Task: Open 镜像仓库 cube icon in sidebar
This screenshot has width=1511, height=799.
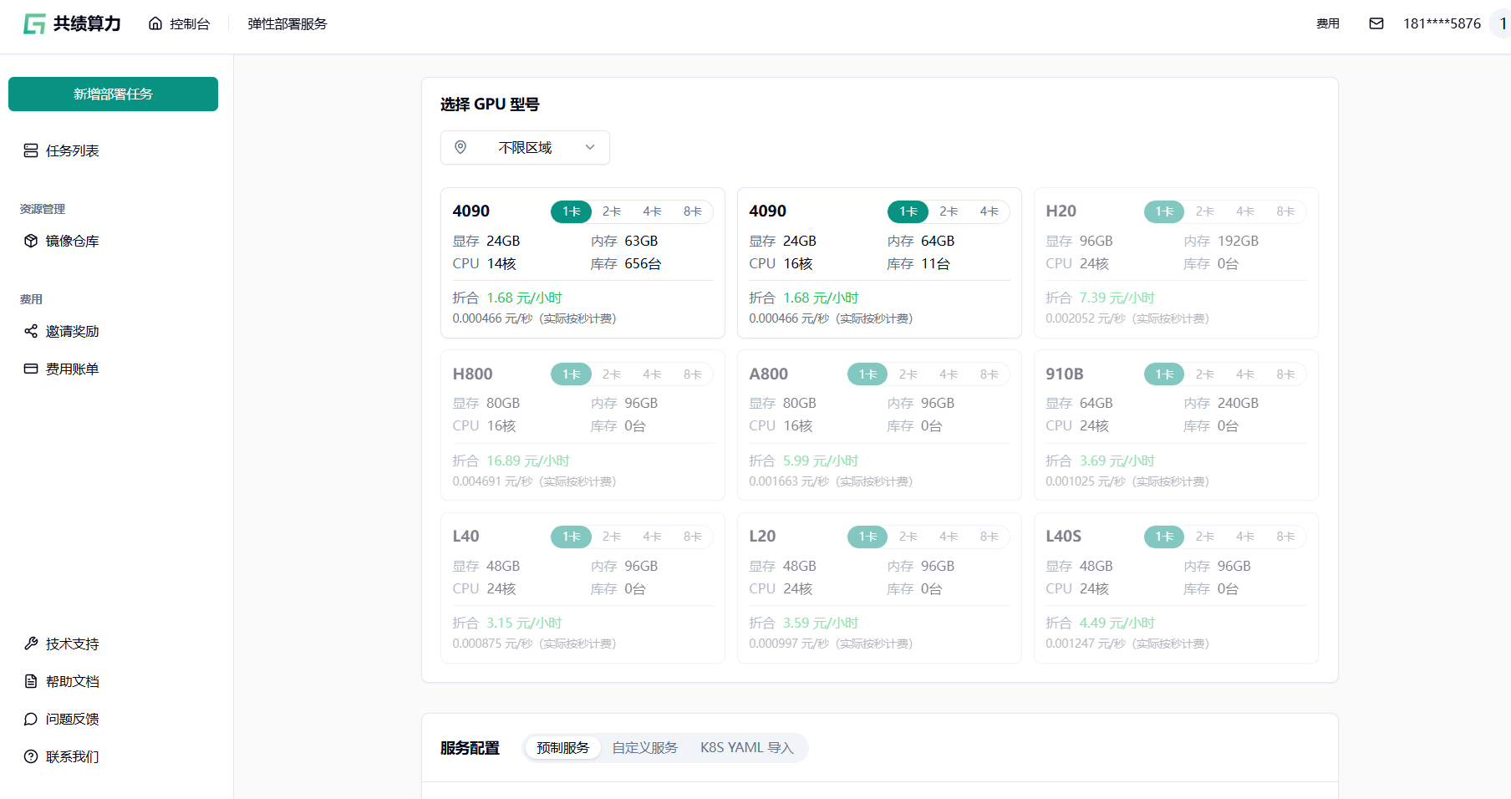Action: (x=31, y=241)
